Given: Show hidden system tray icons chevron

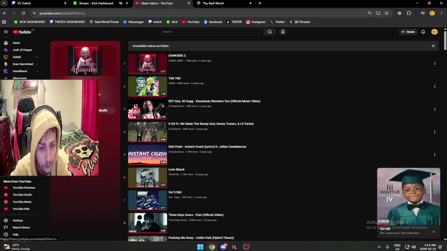Looking at the screenshot, I should click(379, 247).
